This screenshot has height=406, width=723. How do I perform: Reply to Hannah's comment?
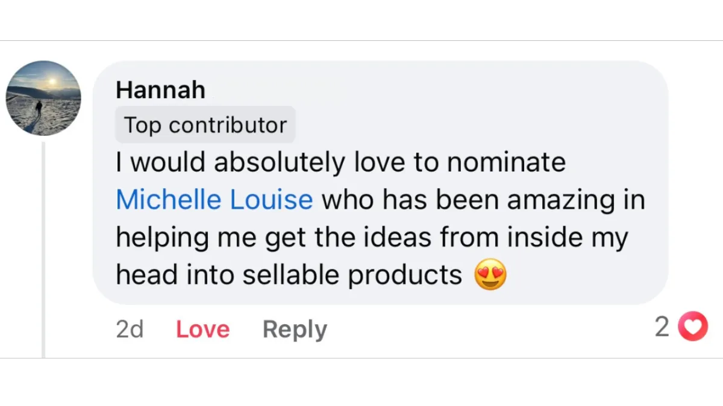[295, 329]
